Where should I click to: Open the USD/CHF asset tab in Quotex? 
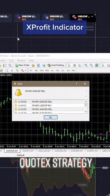83,18
